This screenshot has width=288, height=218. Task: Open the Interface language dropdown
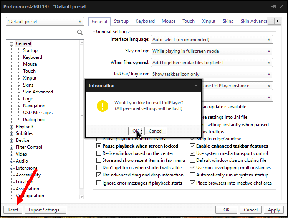pos(212,40)
